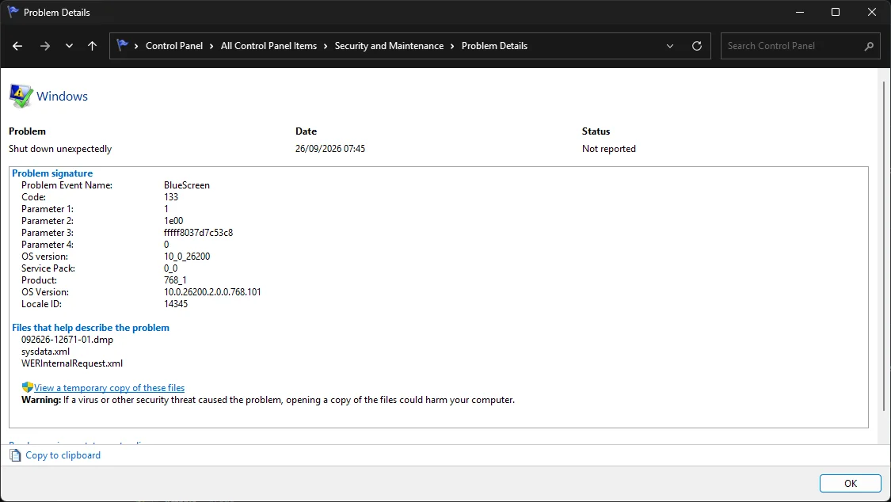This screenshot has height=502, width=891.
Task: Expand chevron after Control Panel breadcrumb
Action: click(211, 46)
